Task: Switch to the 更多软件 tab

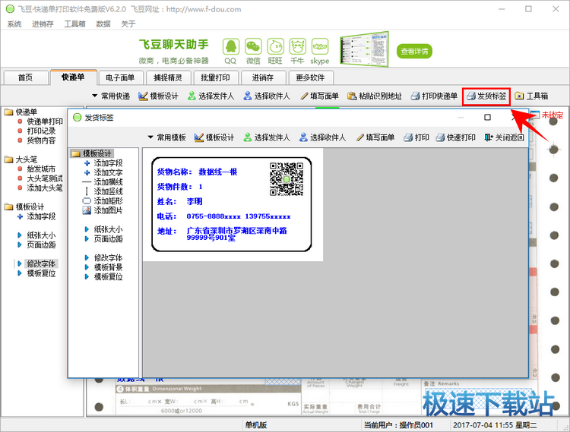Action: [310, 77]
